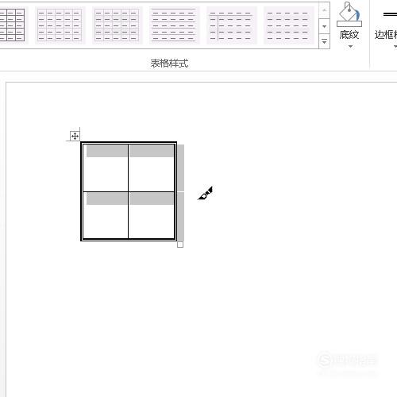This screenshot has width=397, height=397.
Task: Click into the bottom-right table cell
Action: 152,215
